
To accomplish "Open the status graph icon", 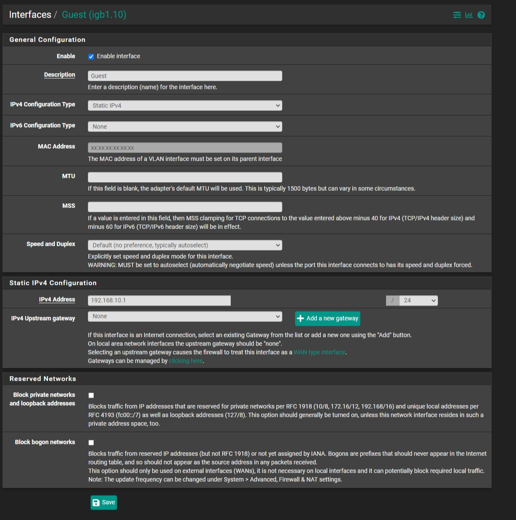I will [469, 15].
